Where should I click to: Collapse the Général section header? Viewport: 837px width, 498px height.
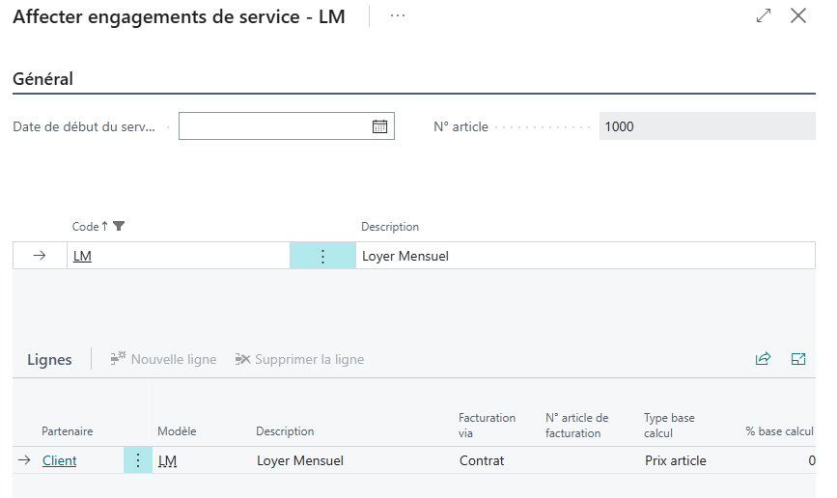click(43, 79)
